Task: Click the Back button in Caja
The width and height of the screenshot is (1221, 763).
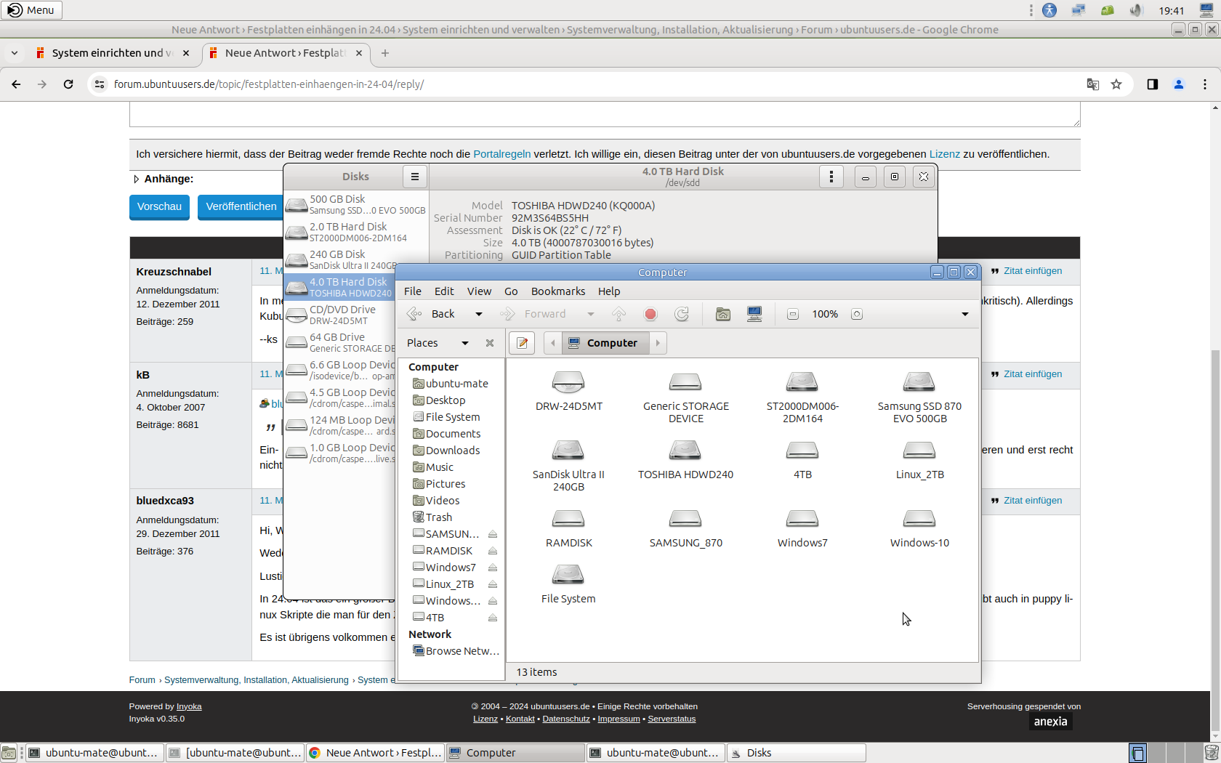Action: coord(432,314)
